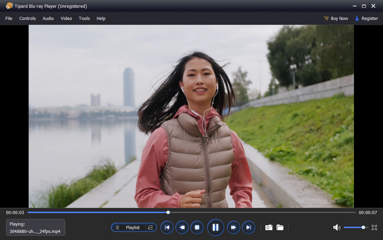
Task: Click the Playing file name box
Action: coord(36,227)
